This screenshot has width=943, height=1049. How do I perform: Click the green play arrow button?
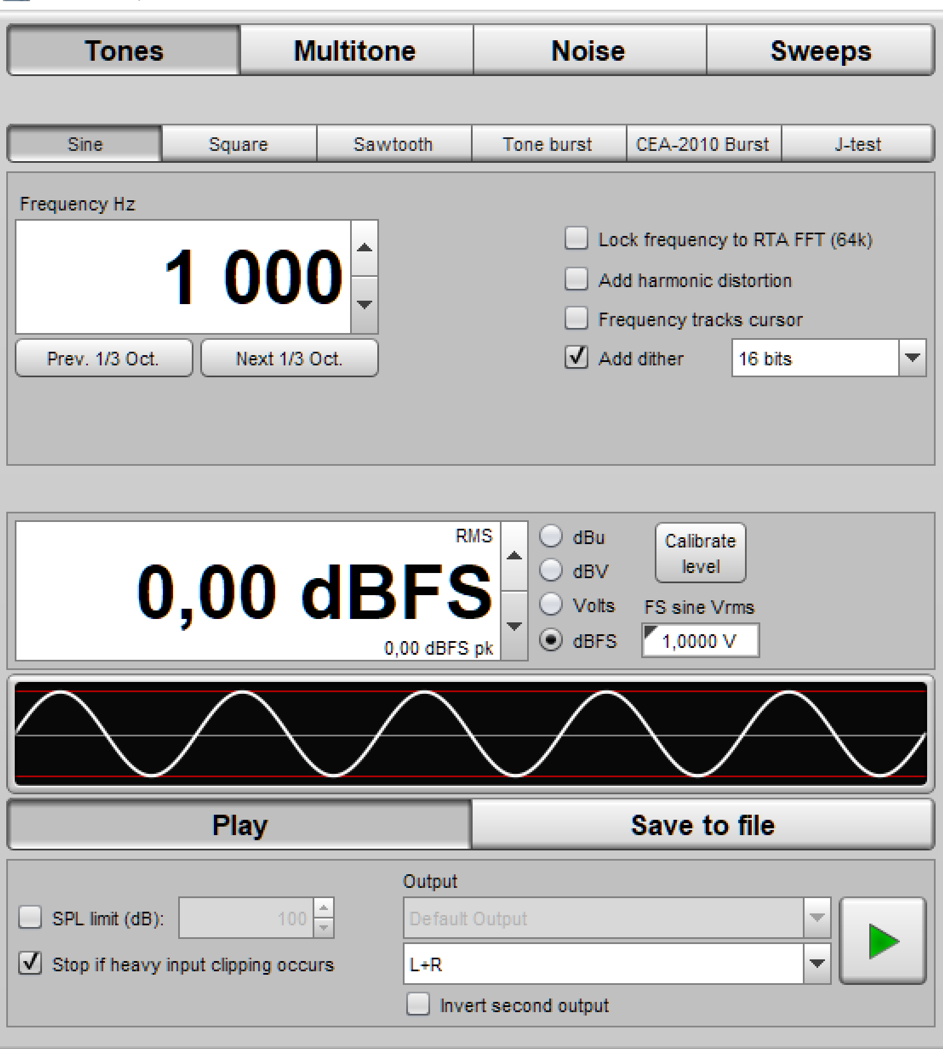(882, 941)
